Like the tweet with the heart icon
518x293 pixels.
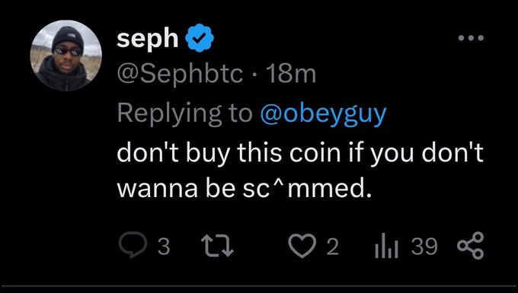[302, 246]
